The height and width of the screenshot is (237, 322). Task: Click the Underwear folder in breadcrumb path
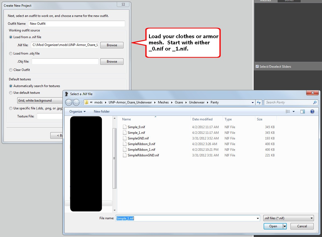[x=197, y=102]
